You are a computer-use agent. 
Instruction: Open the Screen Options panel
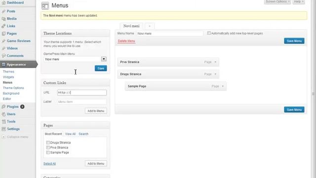pos(277,1)
